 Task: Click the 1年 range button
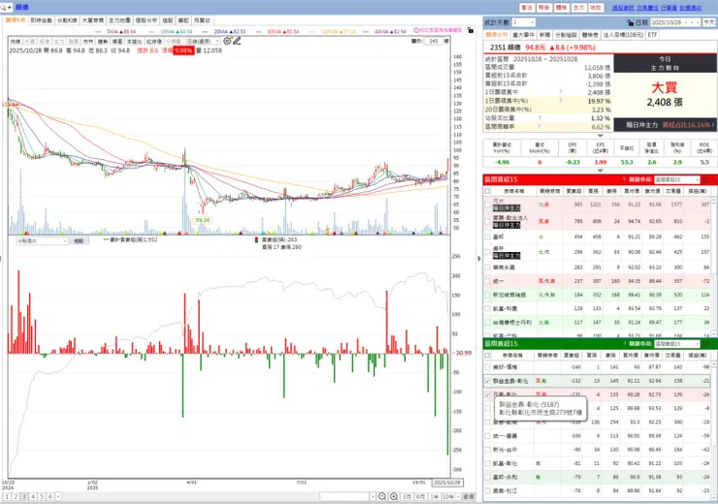tap(434, 496)
